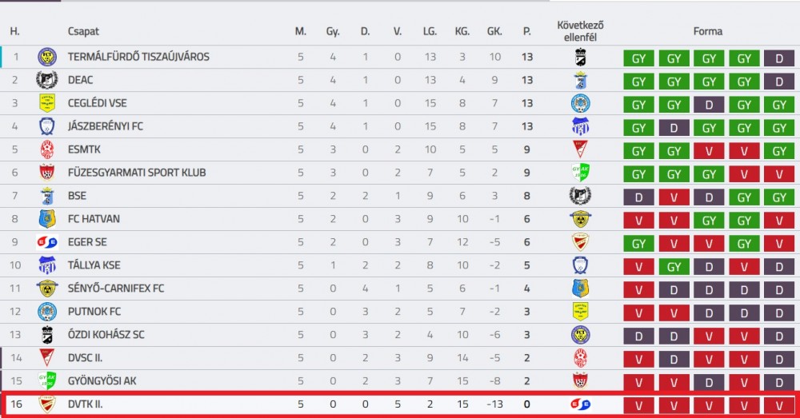
Task: Click the Termálfürdő Tiszaújváros team crest
Action: click(47, 57)
